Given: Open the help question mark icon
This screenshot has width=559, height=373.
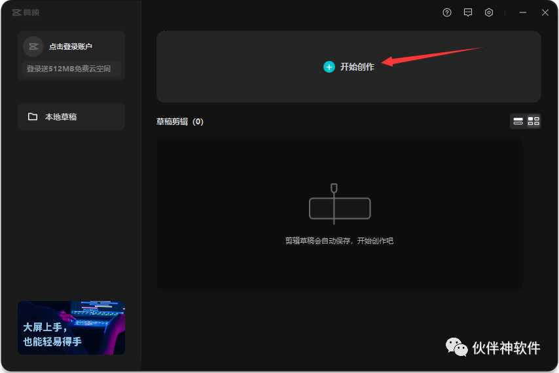Looking at the screenshot, I should [447, 12].
